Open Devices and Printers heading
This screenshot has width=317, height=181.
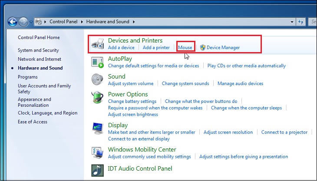click(x=135, y=40)
